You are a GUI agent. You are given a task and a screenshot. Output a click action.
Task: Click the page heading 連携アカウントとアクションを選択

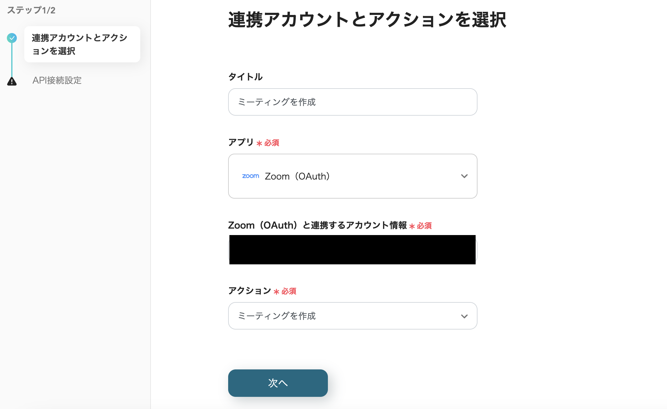[368, 20]
